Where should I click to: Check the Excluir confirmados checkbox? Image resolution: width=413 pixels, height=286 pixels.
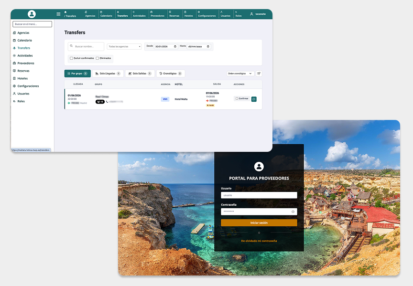coord(72,58)
